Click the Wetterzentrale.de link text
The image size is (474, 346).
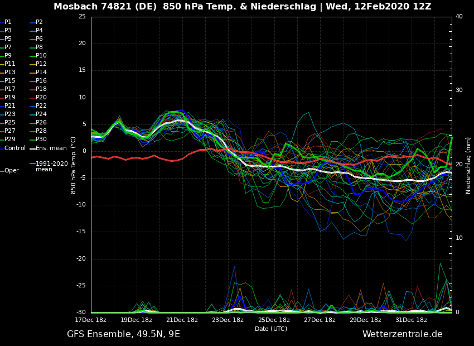point(402,334)
